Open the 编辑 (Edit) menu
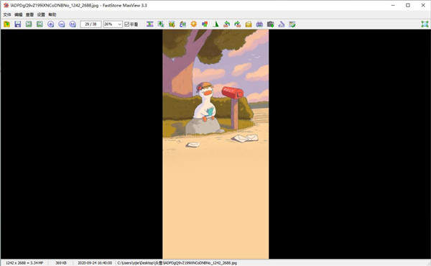 click(19, 14)
